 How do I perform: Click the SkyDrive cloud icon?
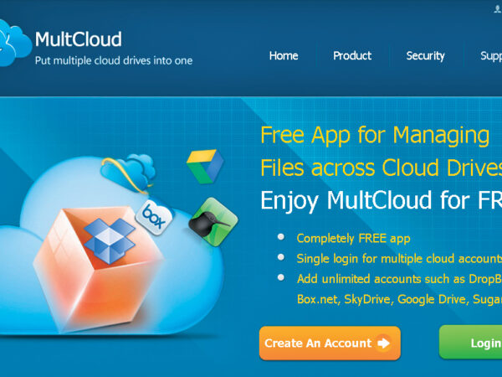coord(128,173)
